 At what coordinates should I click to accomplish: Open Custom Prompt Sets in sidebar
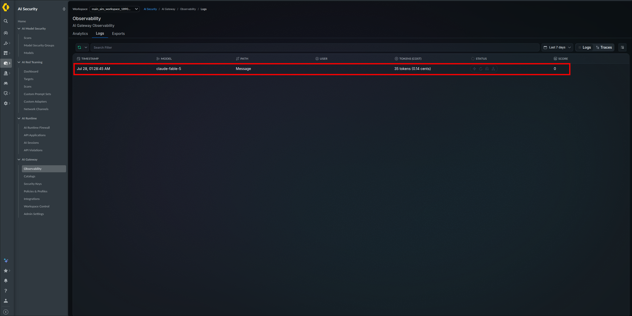coord(37,94)
